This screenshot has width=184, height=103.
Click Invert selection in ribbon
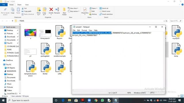pos(106,14)
